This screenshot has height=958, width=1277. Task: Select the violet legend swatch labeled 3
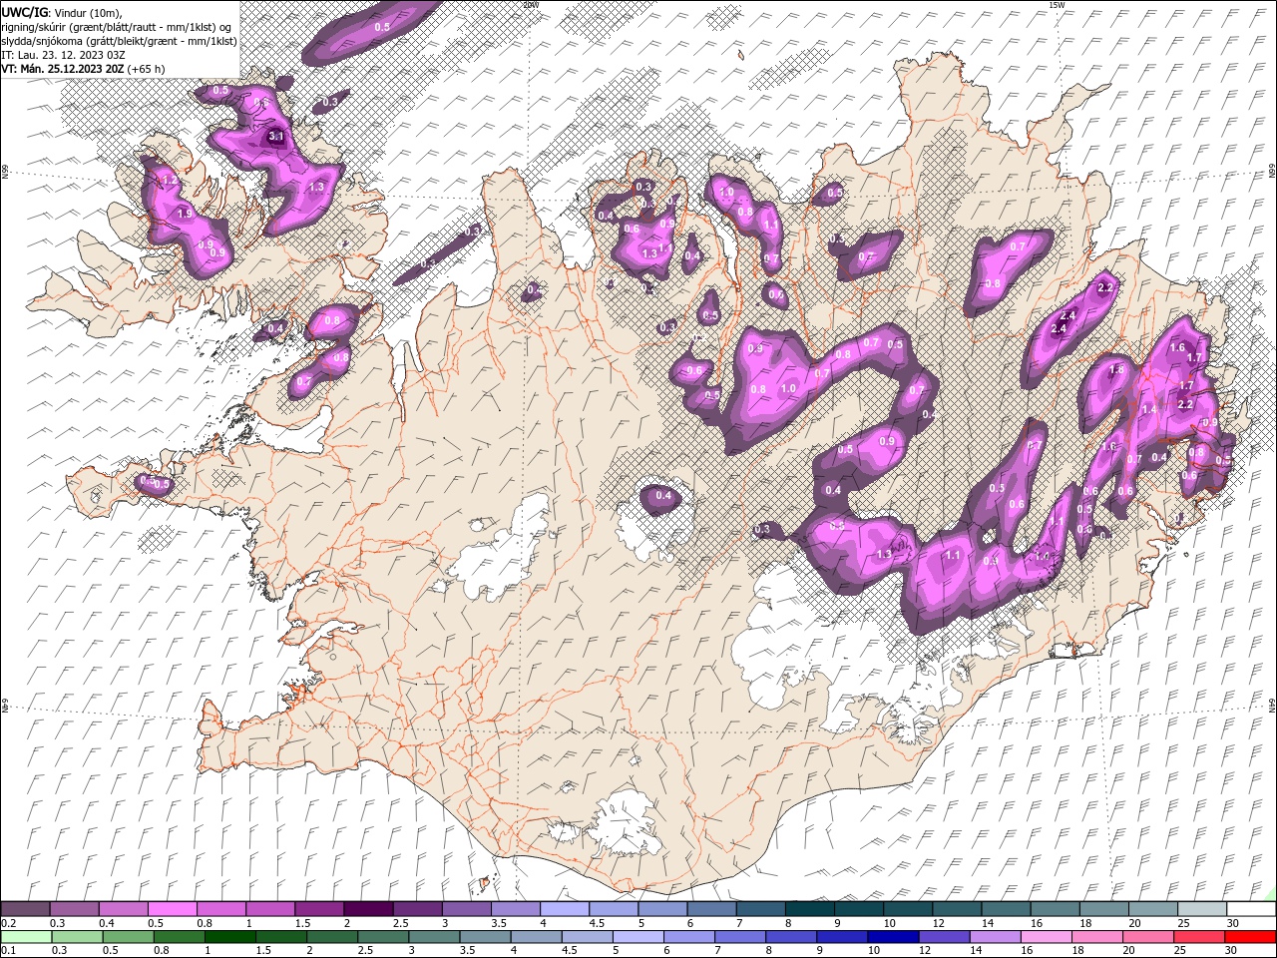pyautogui.click(x=465, y=909)
